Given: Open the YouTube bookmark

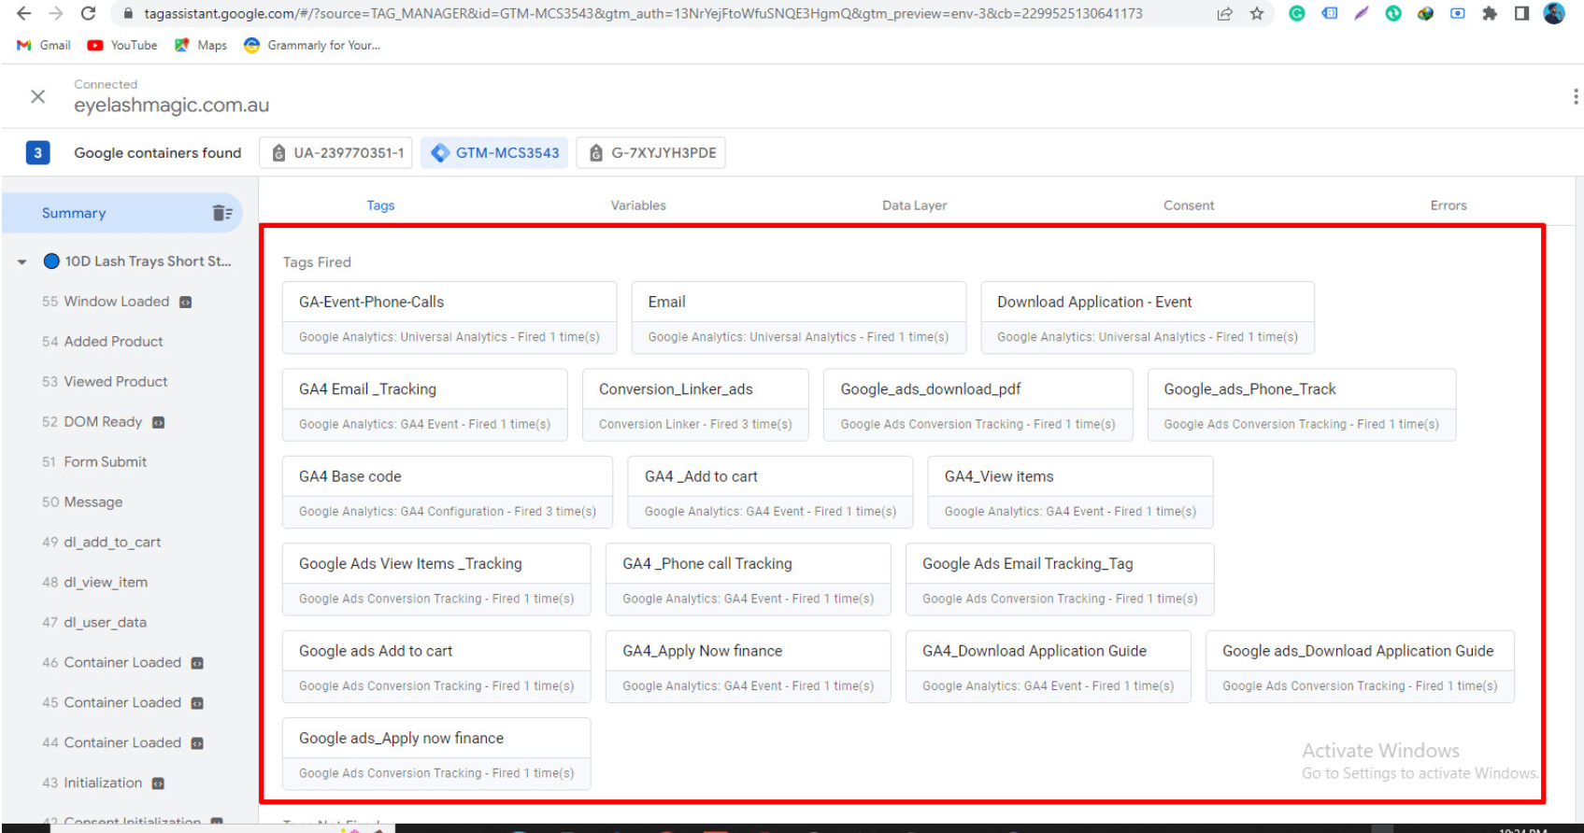Looking at the screenshot, I should (121, 45).
